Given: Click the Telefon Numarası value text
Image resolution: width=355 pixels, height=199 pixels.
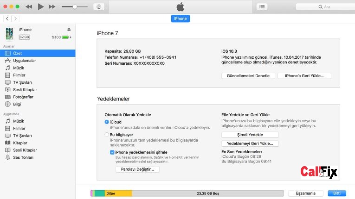Looking at the screenshot, I should click(x=158, y=57).
